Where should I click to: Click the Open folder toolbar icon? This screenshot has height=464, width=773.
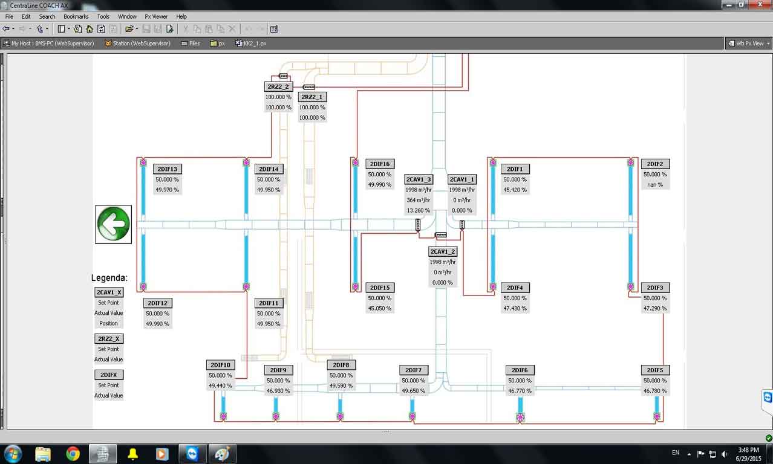coord(129,28)
